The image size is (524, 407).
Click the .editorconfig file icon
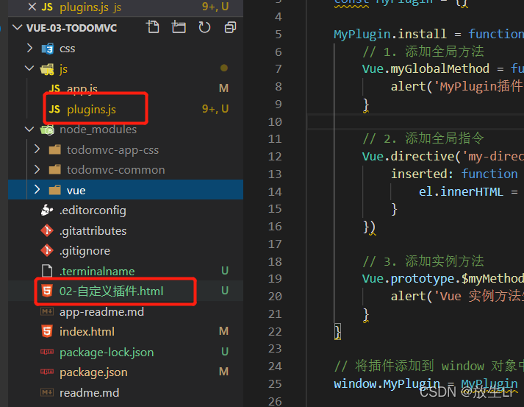click(47, 210)
